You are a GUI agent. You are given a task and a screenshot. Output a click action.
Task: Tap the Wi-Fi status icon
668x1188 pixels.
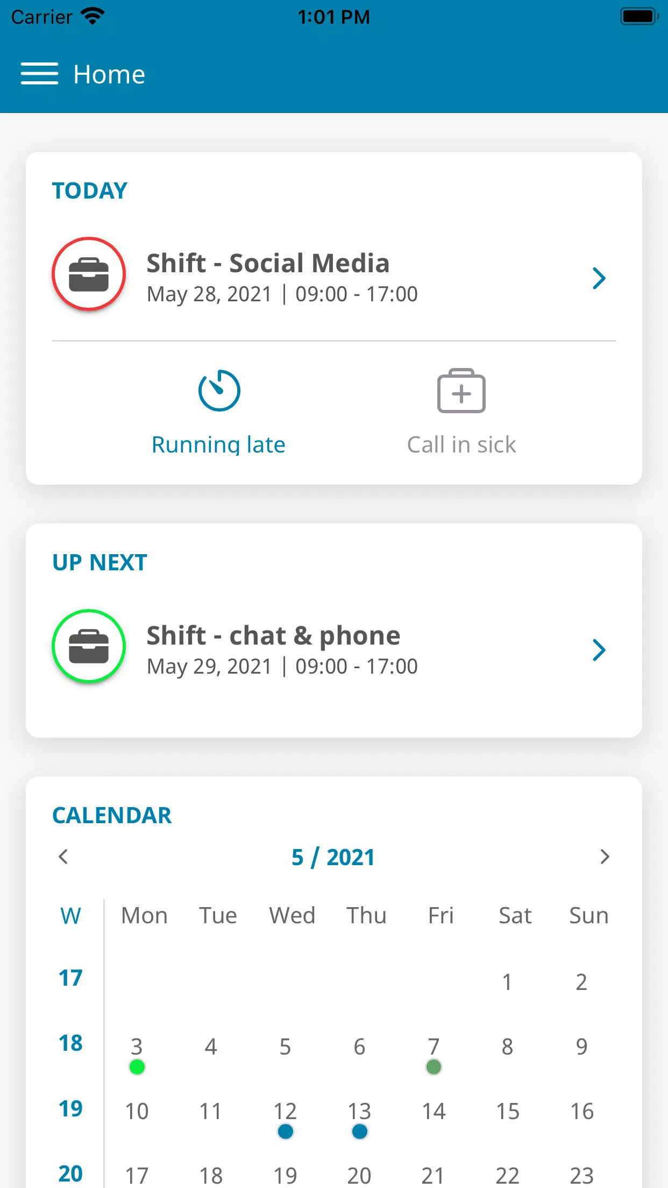click(93, 16)
